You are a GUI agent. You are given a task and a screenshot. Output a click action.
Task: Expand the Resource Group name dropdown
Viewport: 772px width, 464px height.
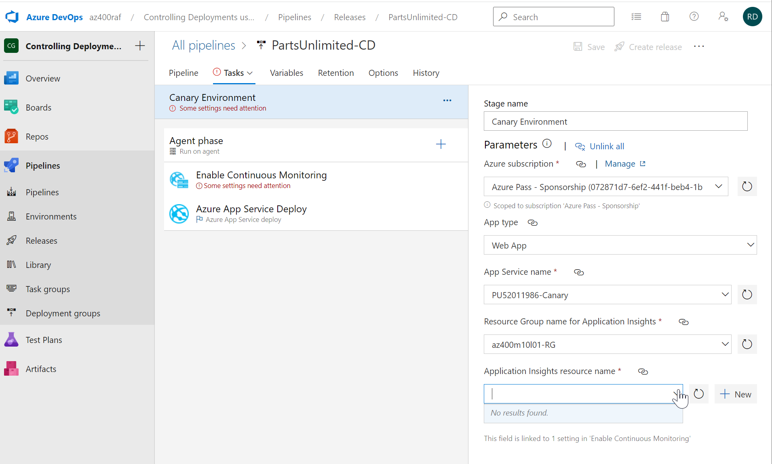point(724,344)
